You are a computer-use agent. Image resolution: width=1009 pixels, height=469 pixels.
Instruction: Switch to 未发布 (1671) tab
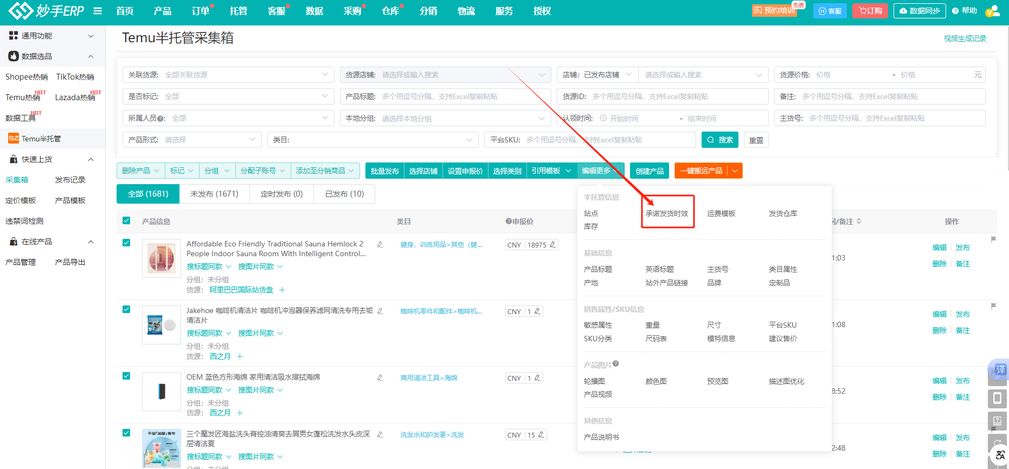[214, 194]
